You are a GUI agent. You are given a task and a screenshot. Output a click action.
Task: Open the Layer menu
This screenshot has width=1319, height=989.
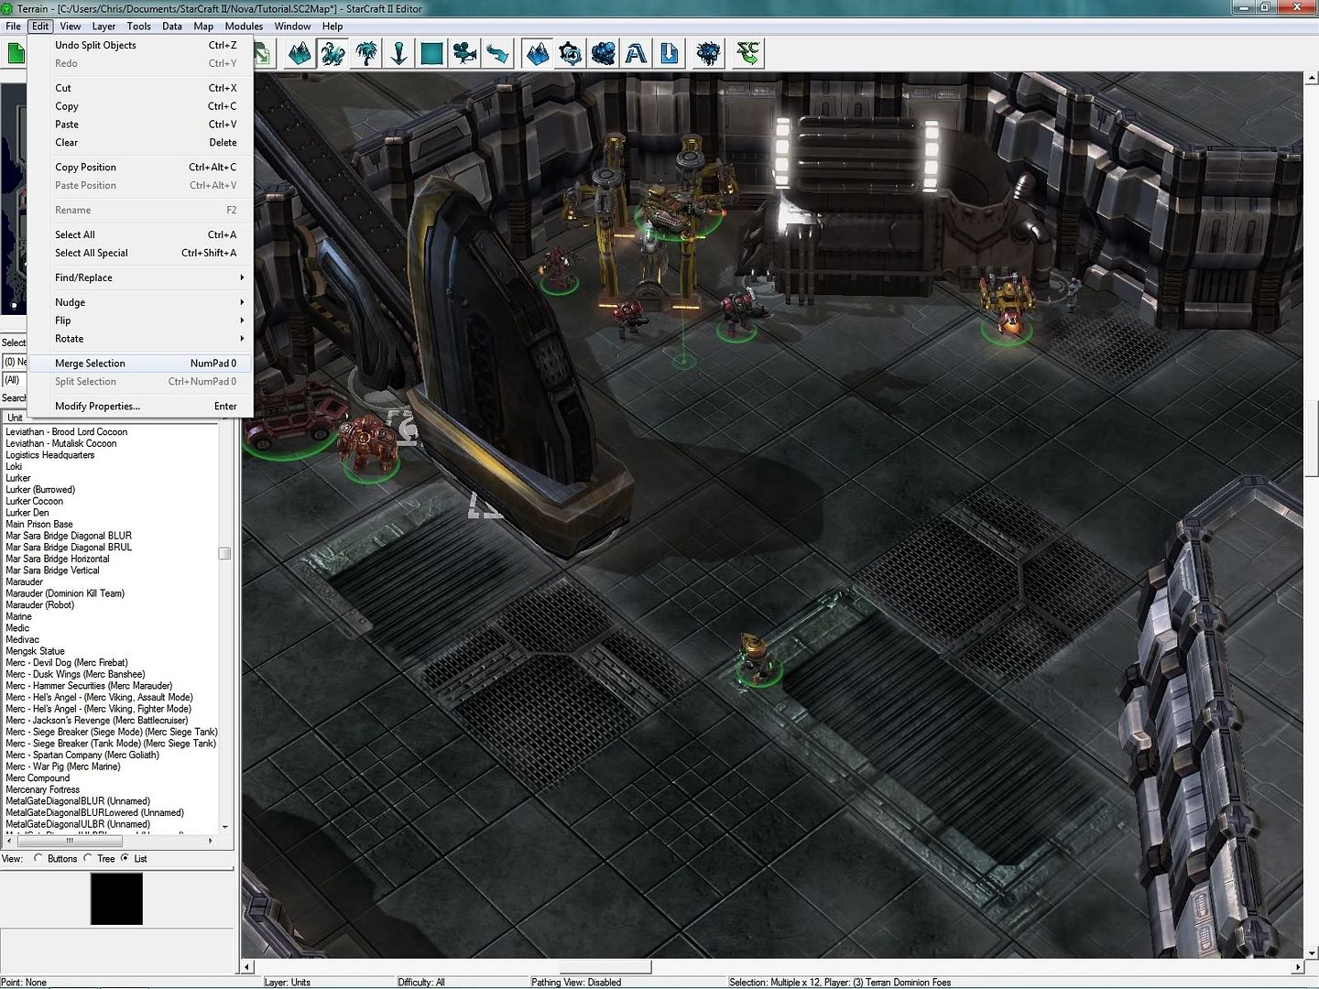(x=104, y=26)
